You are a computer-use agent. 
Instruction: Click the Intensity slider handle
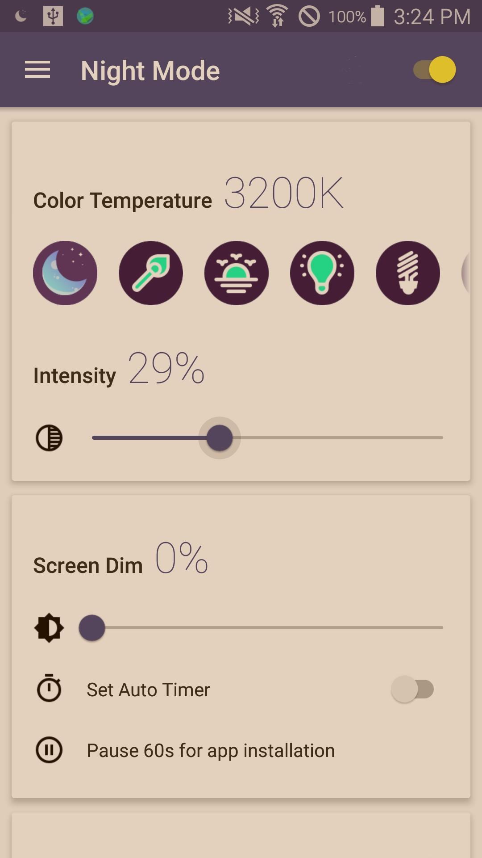click(220, 438)
